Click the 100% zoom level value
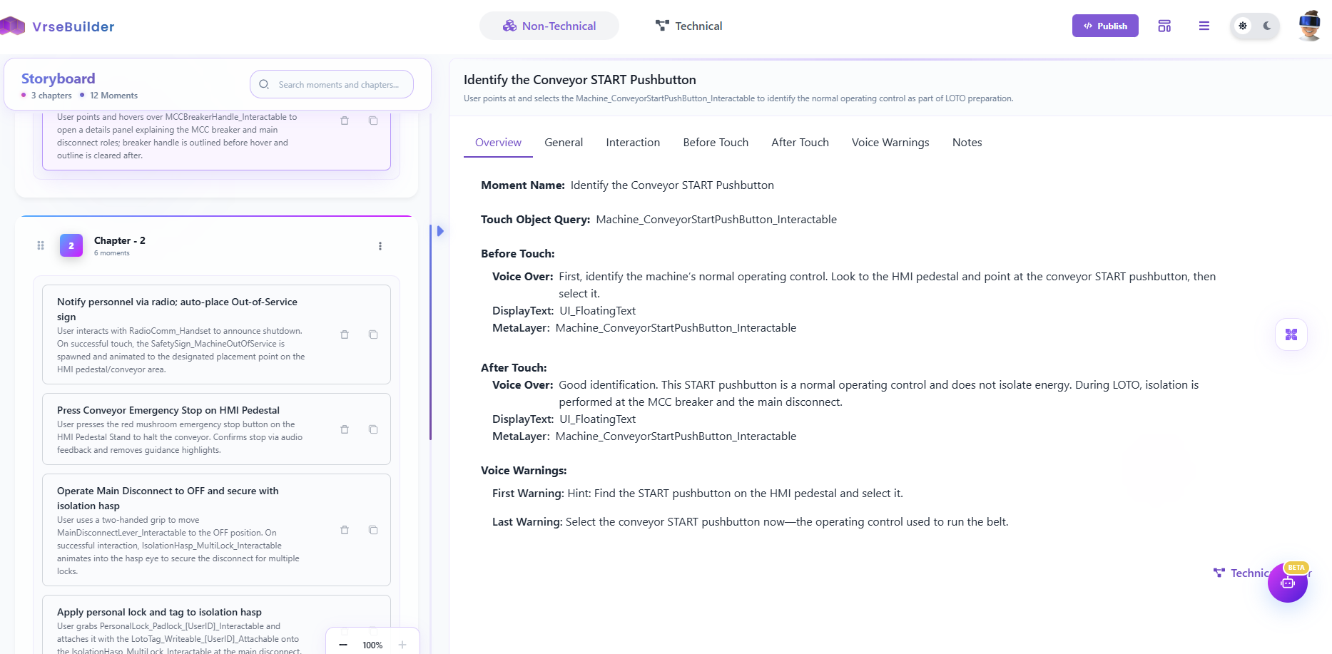 (x=372, y=645)
